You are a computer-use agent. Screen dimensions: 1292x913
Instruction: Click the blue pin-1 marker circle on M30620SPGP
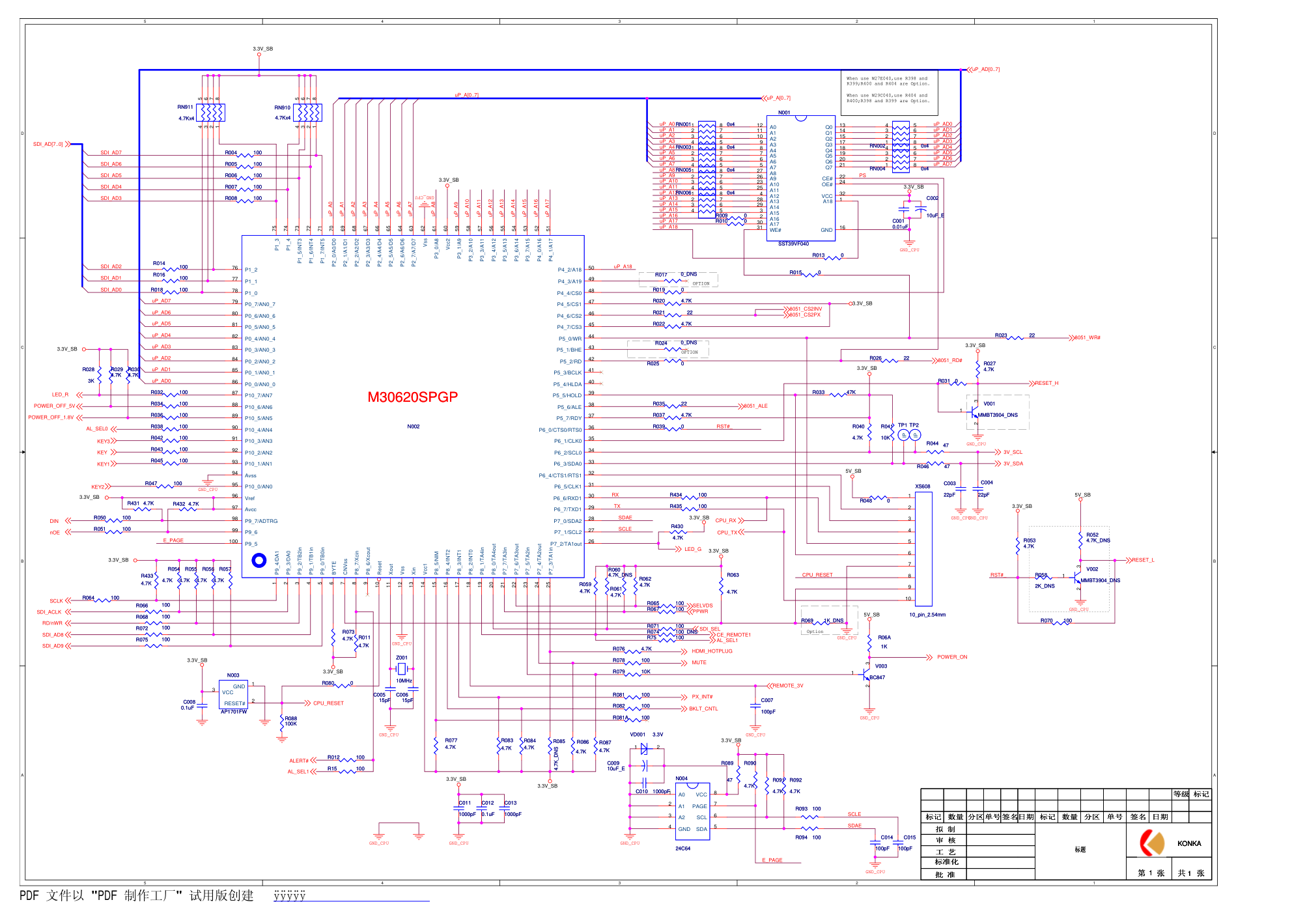click(x=259, y=560)
